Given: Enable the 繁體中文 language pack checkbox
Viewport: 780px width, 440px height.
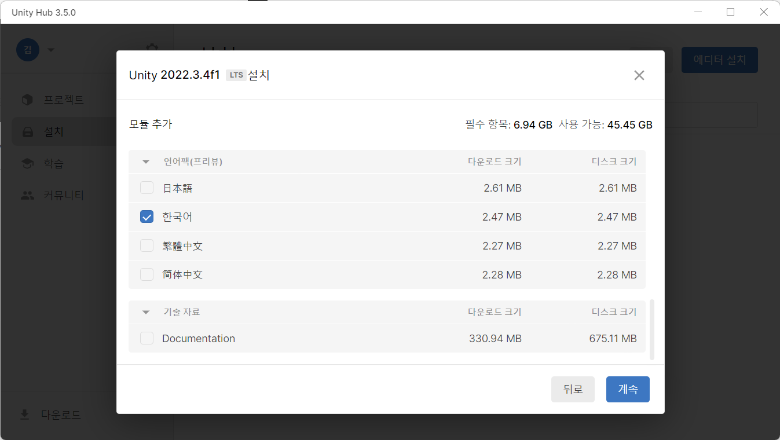Looking at the screenshot, I should point(147,245).
